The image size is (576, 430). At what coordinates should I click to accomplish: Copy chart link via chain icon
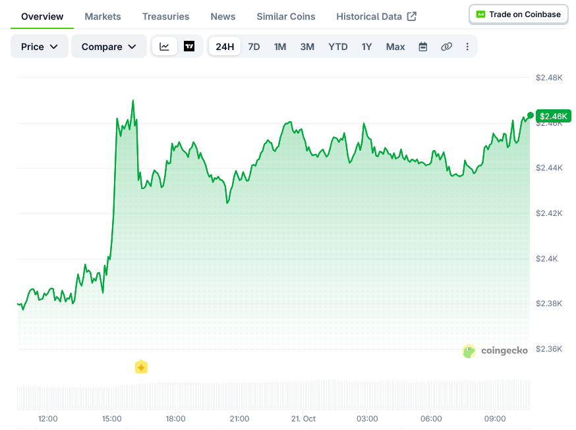[x=446, y=47]
